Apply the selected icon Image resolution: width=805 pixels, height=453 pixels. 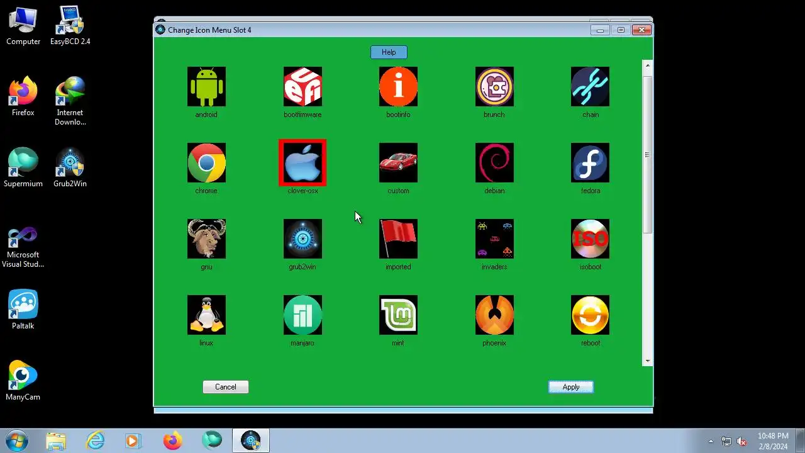click(x=571, y=387)
